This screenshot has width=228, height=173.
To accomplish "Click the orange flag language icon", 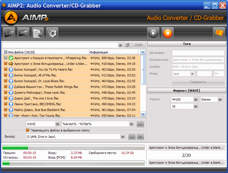I will point(219,33).
